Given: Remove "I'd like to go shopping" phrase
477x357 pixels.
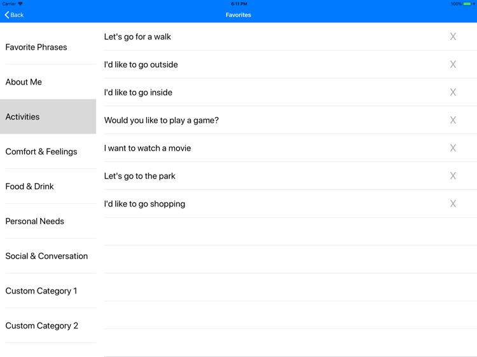Looking at the screenshot, I should click(453, 203).
